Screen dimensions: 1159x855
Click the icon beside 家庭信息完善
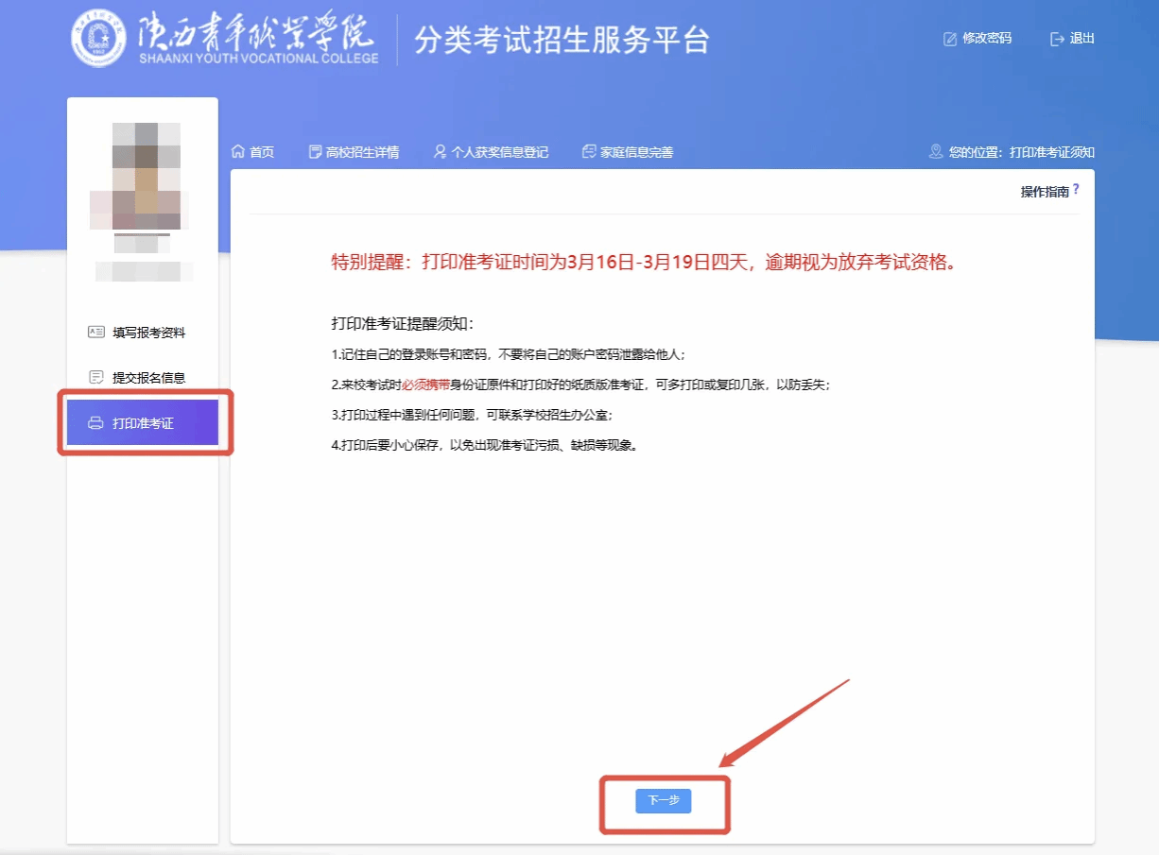tap(589, 152)
